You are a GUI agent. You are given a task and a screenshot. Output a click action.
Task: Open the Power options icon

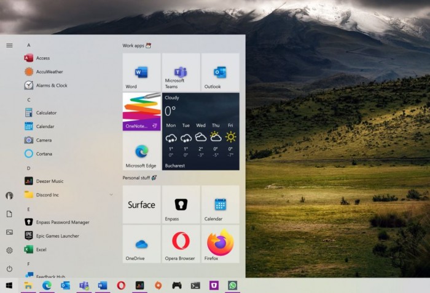pyautogui.click(x=9, y=268)
